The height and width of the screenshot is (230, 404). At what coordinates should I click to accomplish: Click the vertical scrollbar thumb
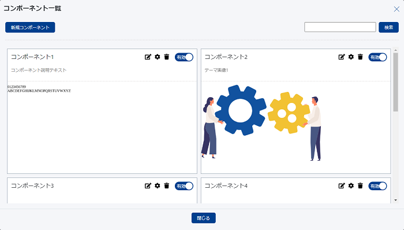(x=395, y=82)
